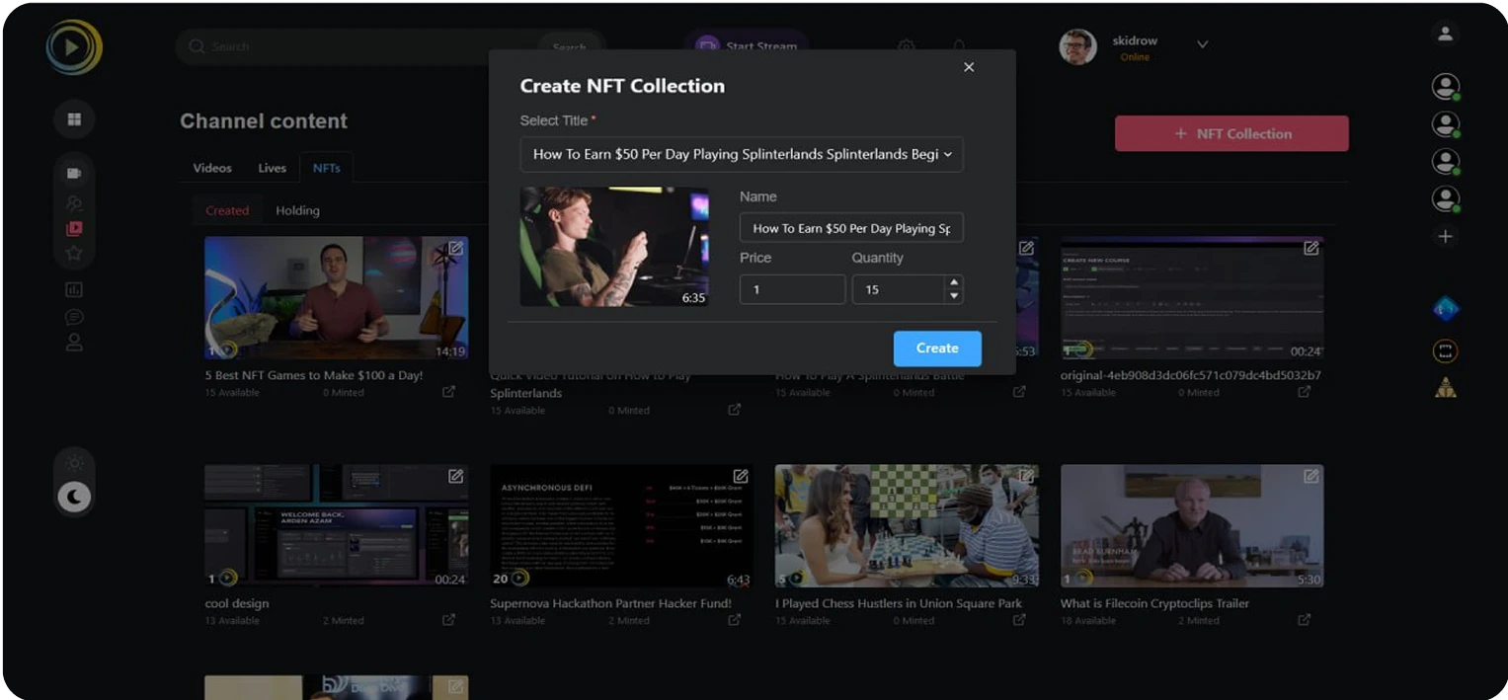This screenshot has height=700, width=1508.
Task: Click the circular play logo at top left
Action: pyautogui.click(x=74, y=46)
